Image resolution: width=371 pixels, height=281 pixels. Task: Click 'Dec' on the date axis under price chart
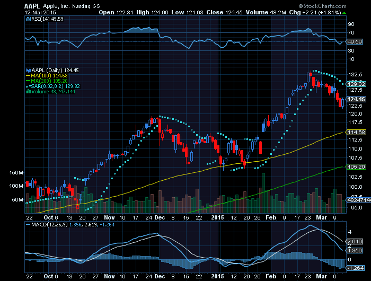coord(160,217)
